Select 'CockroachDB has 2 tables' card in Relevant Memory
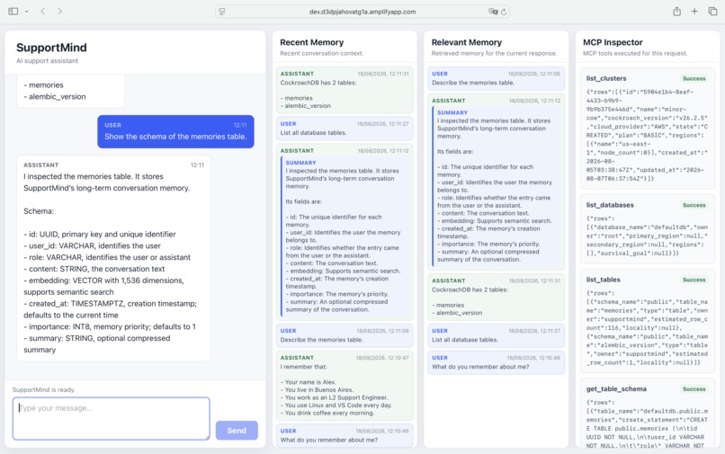 (497, 298)
